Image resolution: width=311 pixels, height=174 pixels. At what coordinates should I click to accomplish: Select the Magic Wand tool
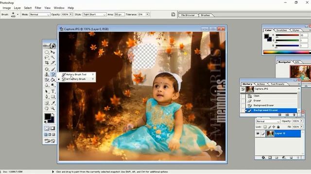[x=53, y=58]
